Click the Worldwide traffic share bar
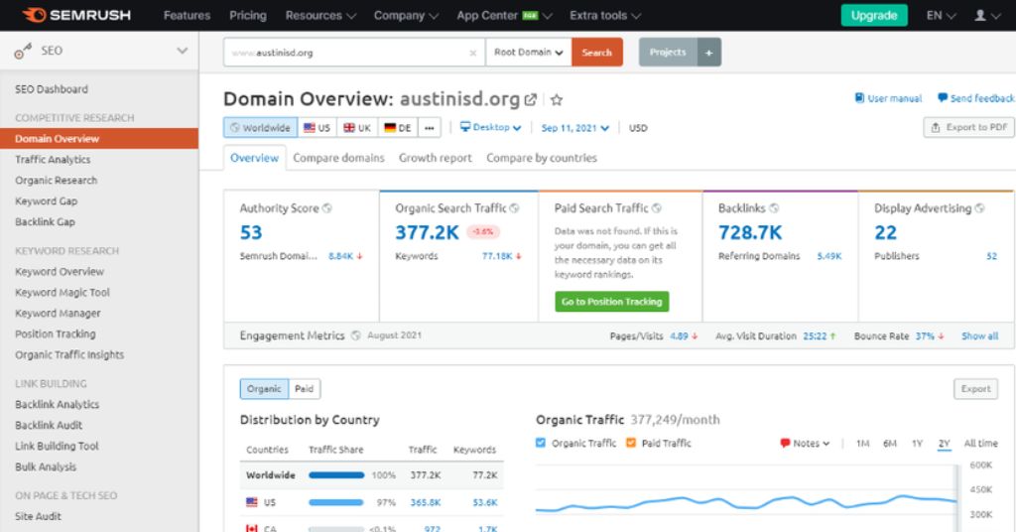1016x532 pixels. [x=336, y=475]
